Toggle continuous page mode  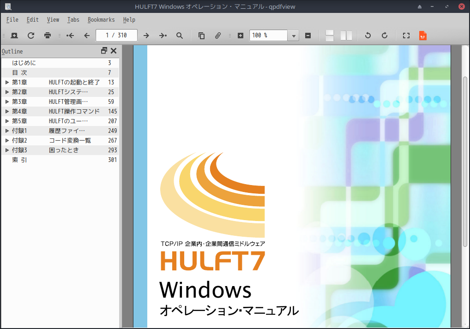[x=330, y=36]
